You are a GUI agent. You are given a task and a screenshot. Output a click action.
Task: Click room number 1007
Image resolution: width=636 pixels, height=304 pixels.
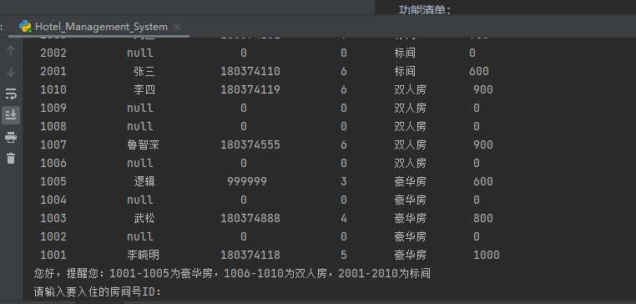[x=53, y=144]
